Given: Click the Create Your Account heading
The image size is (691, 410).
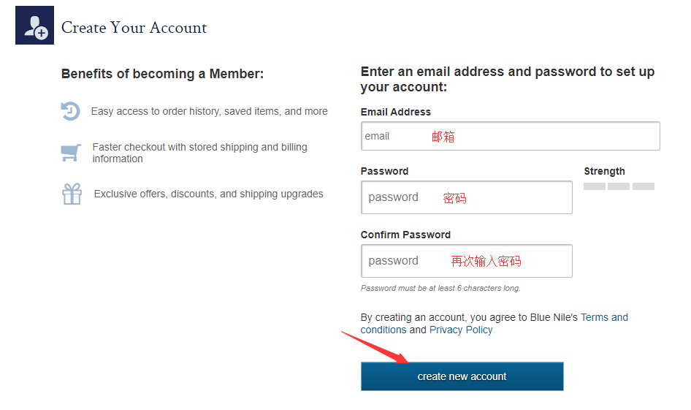Looking at the screenshot, I should click(x=134, y=28).
